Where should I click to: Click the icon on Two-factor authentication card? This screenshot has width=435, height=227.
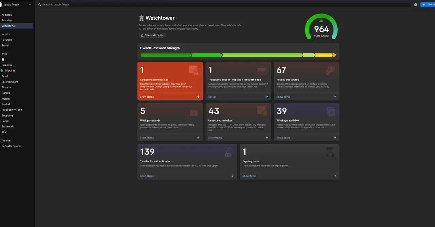click(228, 152)
